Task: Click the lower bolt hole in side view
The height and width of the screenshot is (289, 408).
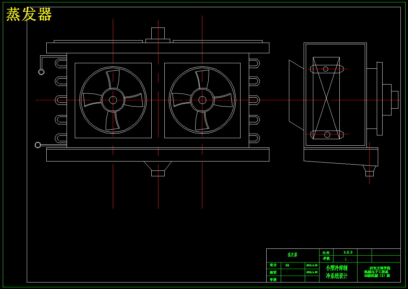Action: 327,134
